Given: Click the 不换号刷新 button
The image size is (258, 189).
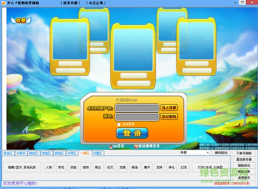Looking at the screenshot, I should [x=244, y=153].
